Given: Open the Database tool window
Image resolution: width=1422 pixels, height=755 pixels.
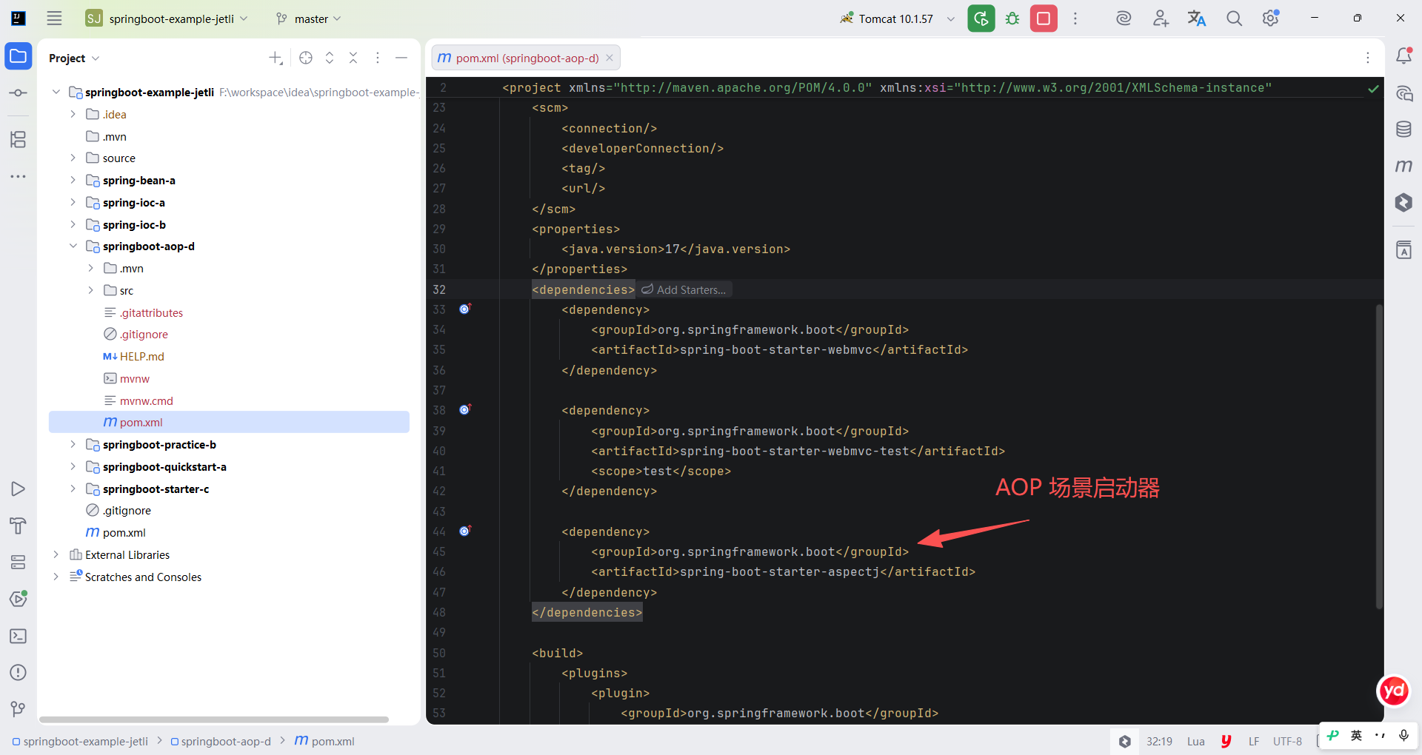Looking at the screenshot, I should pyautogui.click(x=1403, y=130).
